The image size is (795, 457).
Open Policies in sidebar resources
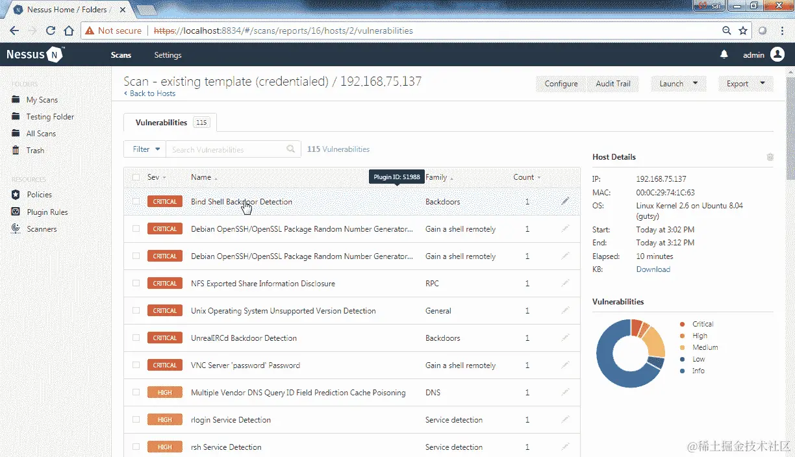[39, 195]
